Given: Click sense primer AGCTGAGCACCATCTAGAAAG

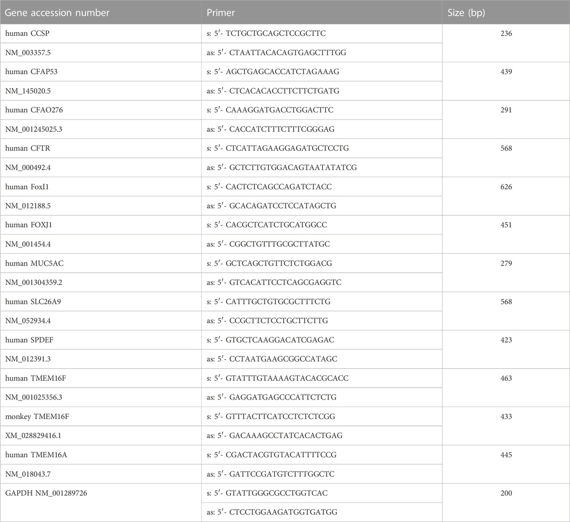Looking at the screenshot, I should pos(282,72).
